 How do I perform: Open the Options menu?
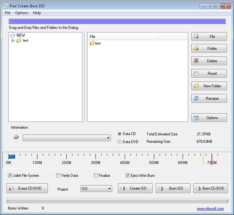(x=22, y=13)
